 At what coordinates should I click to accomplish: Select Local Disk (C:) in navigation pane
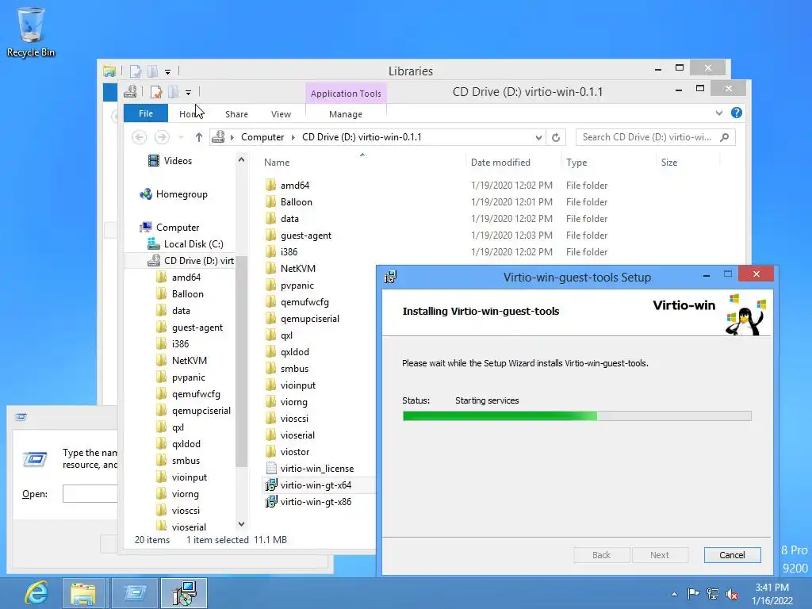pos(186,244)
